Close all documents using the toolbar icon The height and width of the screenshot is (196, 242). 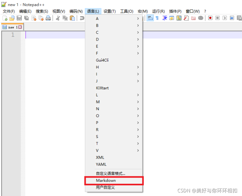coord(41,18)
